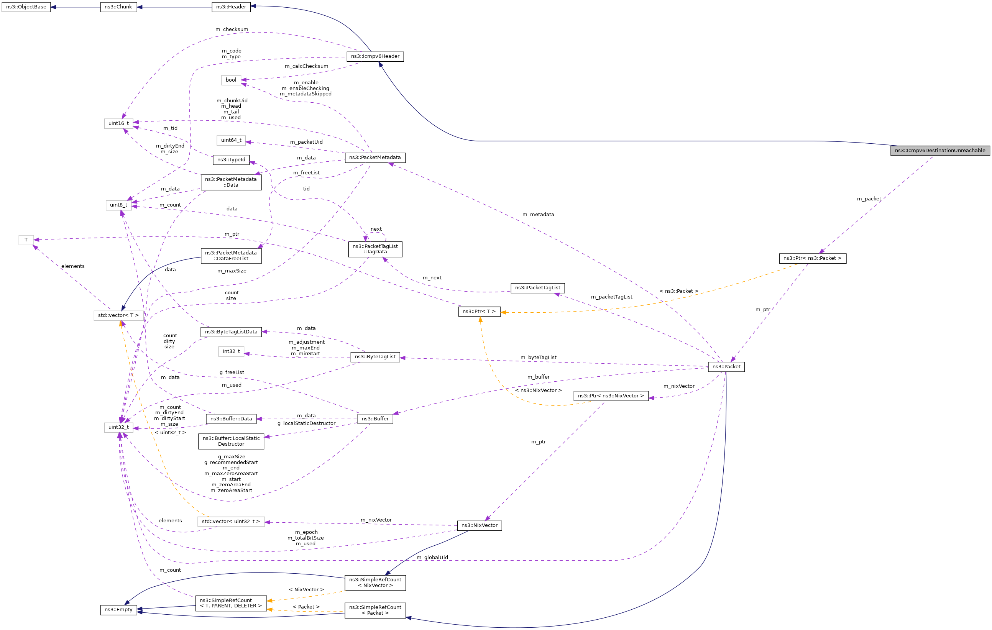Viewport: 992px width, 630px height.
Task: Click the T template node
Action: click(x=26, y=240)
